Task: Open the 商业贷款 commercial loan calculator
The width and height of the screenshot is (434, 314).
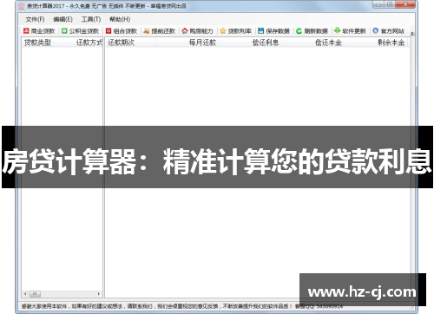Action: [39, 31]
